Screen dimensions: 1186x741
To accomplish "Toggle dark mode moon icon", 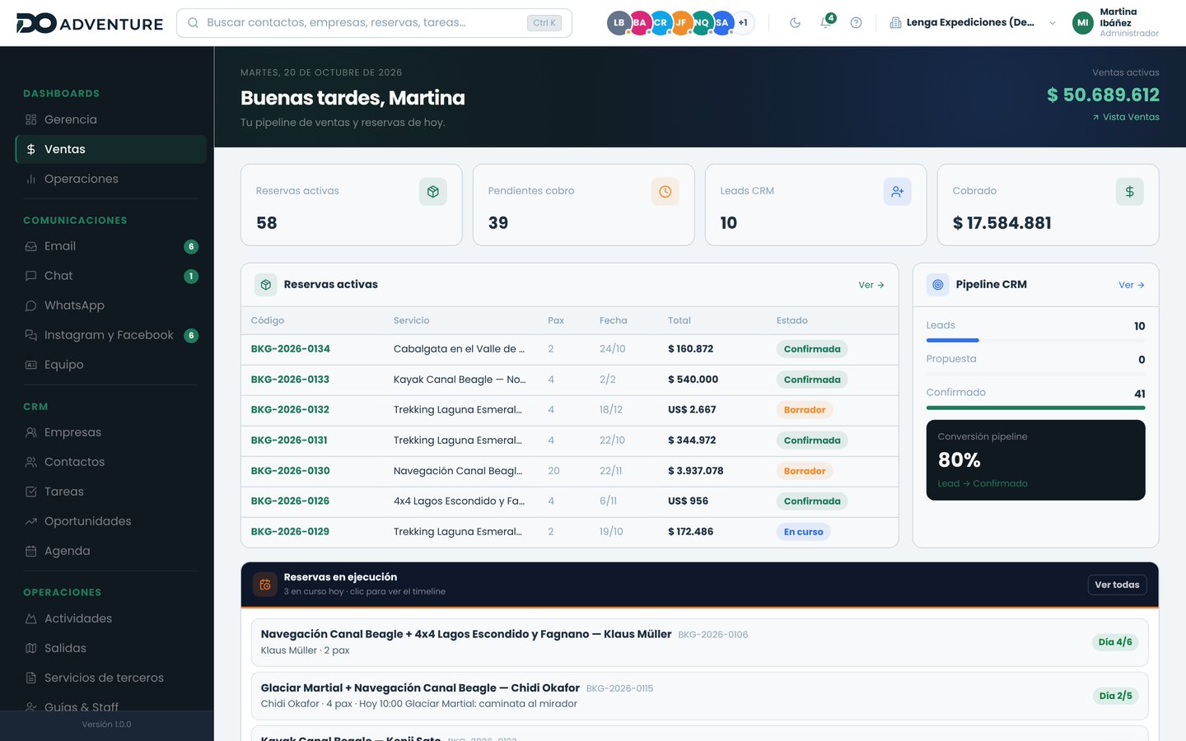I will (795, 23).
